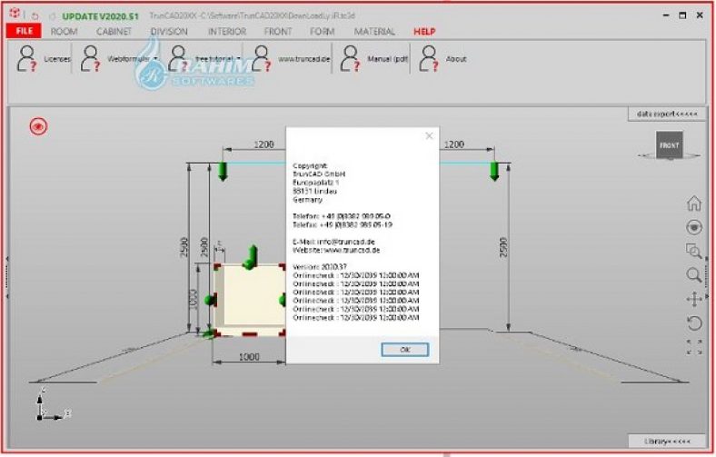Viewport: 716px width, 457px height.
Task: Close the About dialog with X
Action: [x=429, y=135]
